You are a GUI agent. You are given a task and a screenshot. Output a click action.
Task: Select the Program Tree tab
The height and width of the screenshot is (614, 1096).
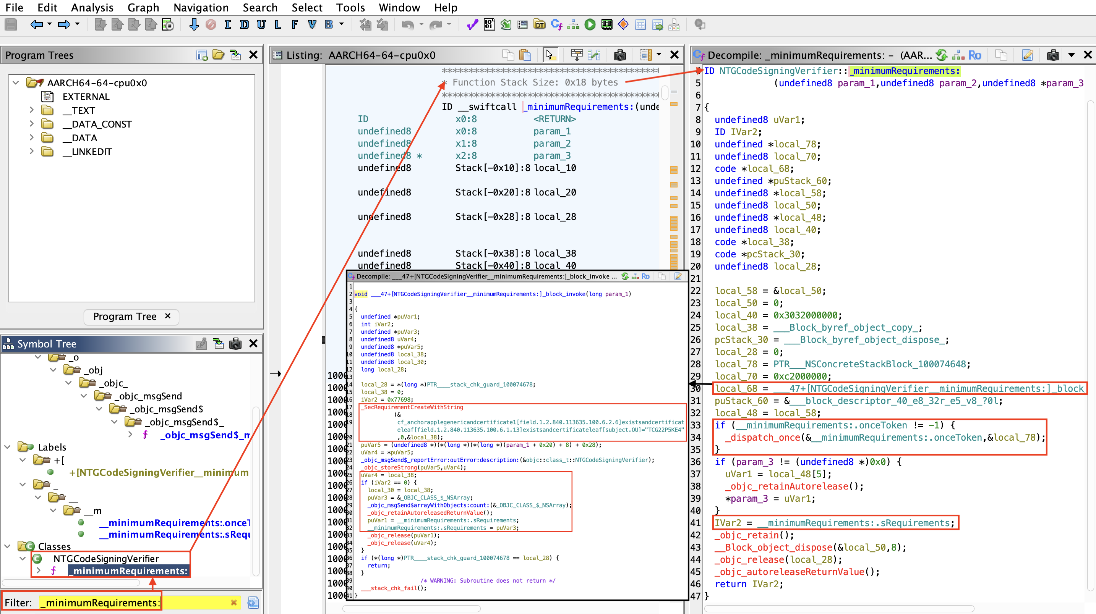125,316
